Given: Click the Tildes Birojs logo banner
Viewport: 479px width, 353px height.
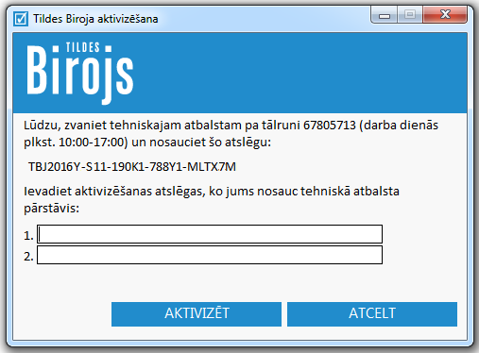Looking at the screenshot, I should (240, 73).
